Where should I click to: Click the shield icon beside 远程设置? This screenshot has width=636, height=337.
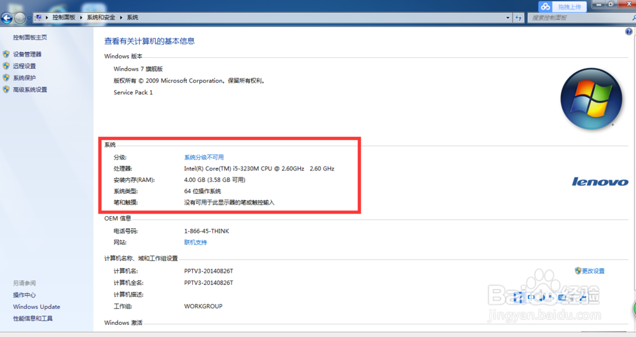click(x=6, y=65)
